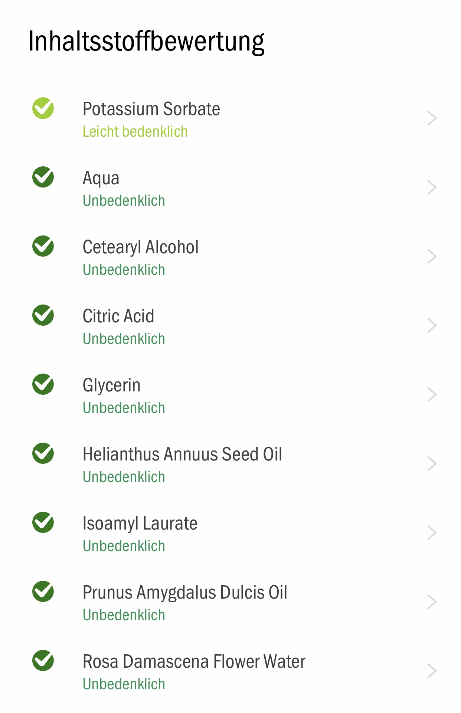Viewport: 461px width, 713px height.
Task: Click the checkmark icon beside Cetearyl Alcohol
Action: point(43,246)
